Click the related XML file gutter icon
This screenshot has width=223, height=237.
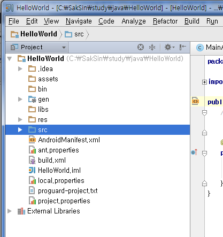pos(195,101)
